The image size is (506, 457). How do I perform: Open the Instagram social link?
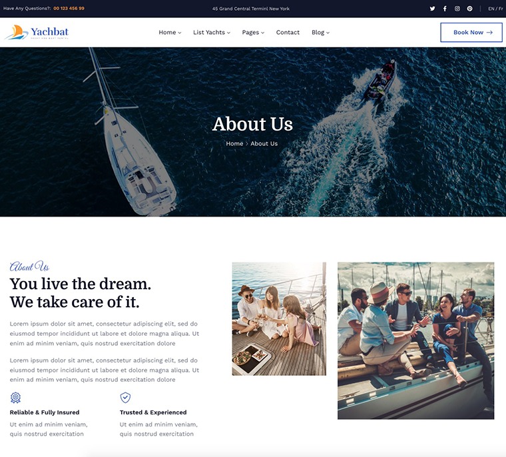point(457,9)
